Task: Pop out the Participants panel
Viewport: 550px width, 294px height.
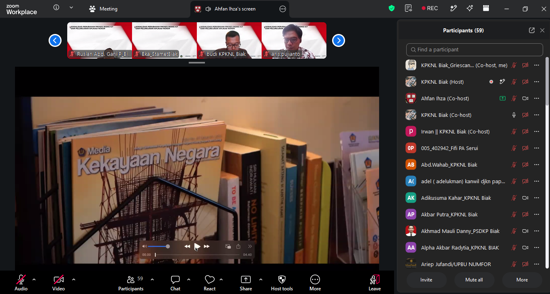Action: tap(532, 30)
